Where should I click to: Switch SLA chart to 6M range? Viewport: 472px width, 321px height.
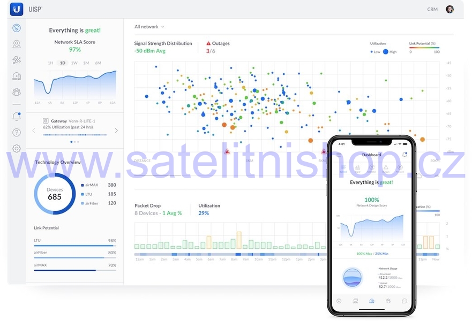click(x=98, y=63)
